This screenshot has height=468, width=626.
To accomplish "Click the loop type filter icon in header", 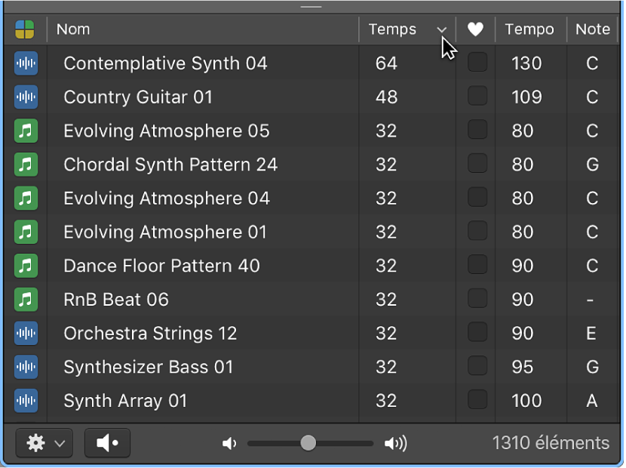I will 25,29.
